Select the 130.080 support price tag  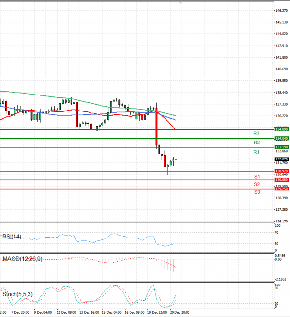281,180
